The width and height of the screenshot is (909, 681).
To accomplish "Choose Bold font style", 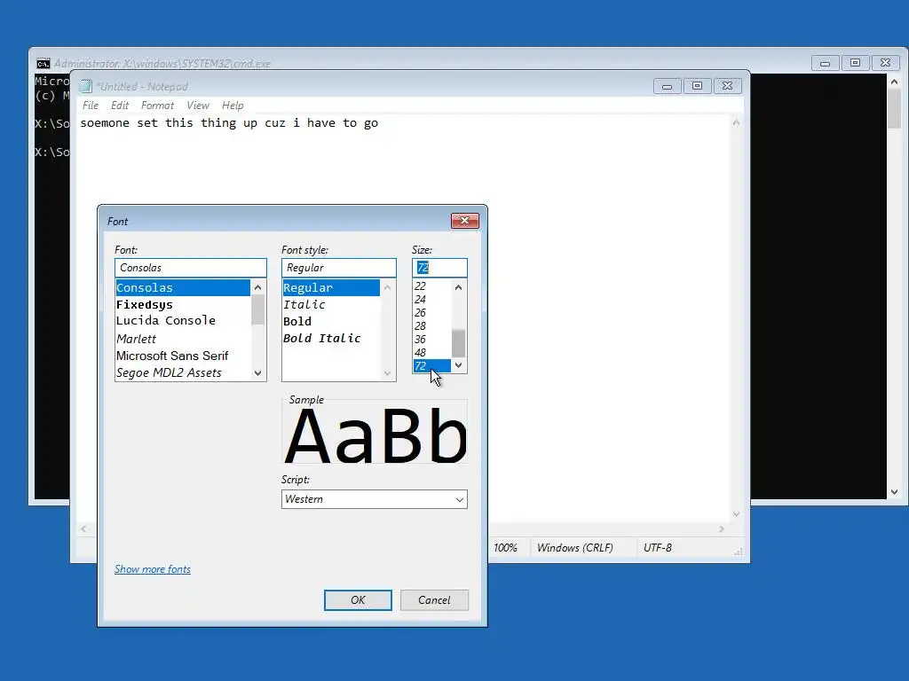I will click(331, 321).
